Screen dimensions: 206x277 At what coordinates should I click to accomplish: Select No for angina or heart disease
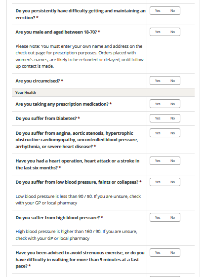pyautogui.click(x=172, y=133)
